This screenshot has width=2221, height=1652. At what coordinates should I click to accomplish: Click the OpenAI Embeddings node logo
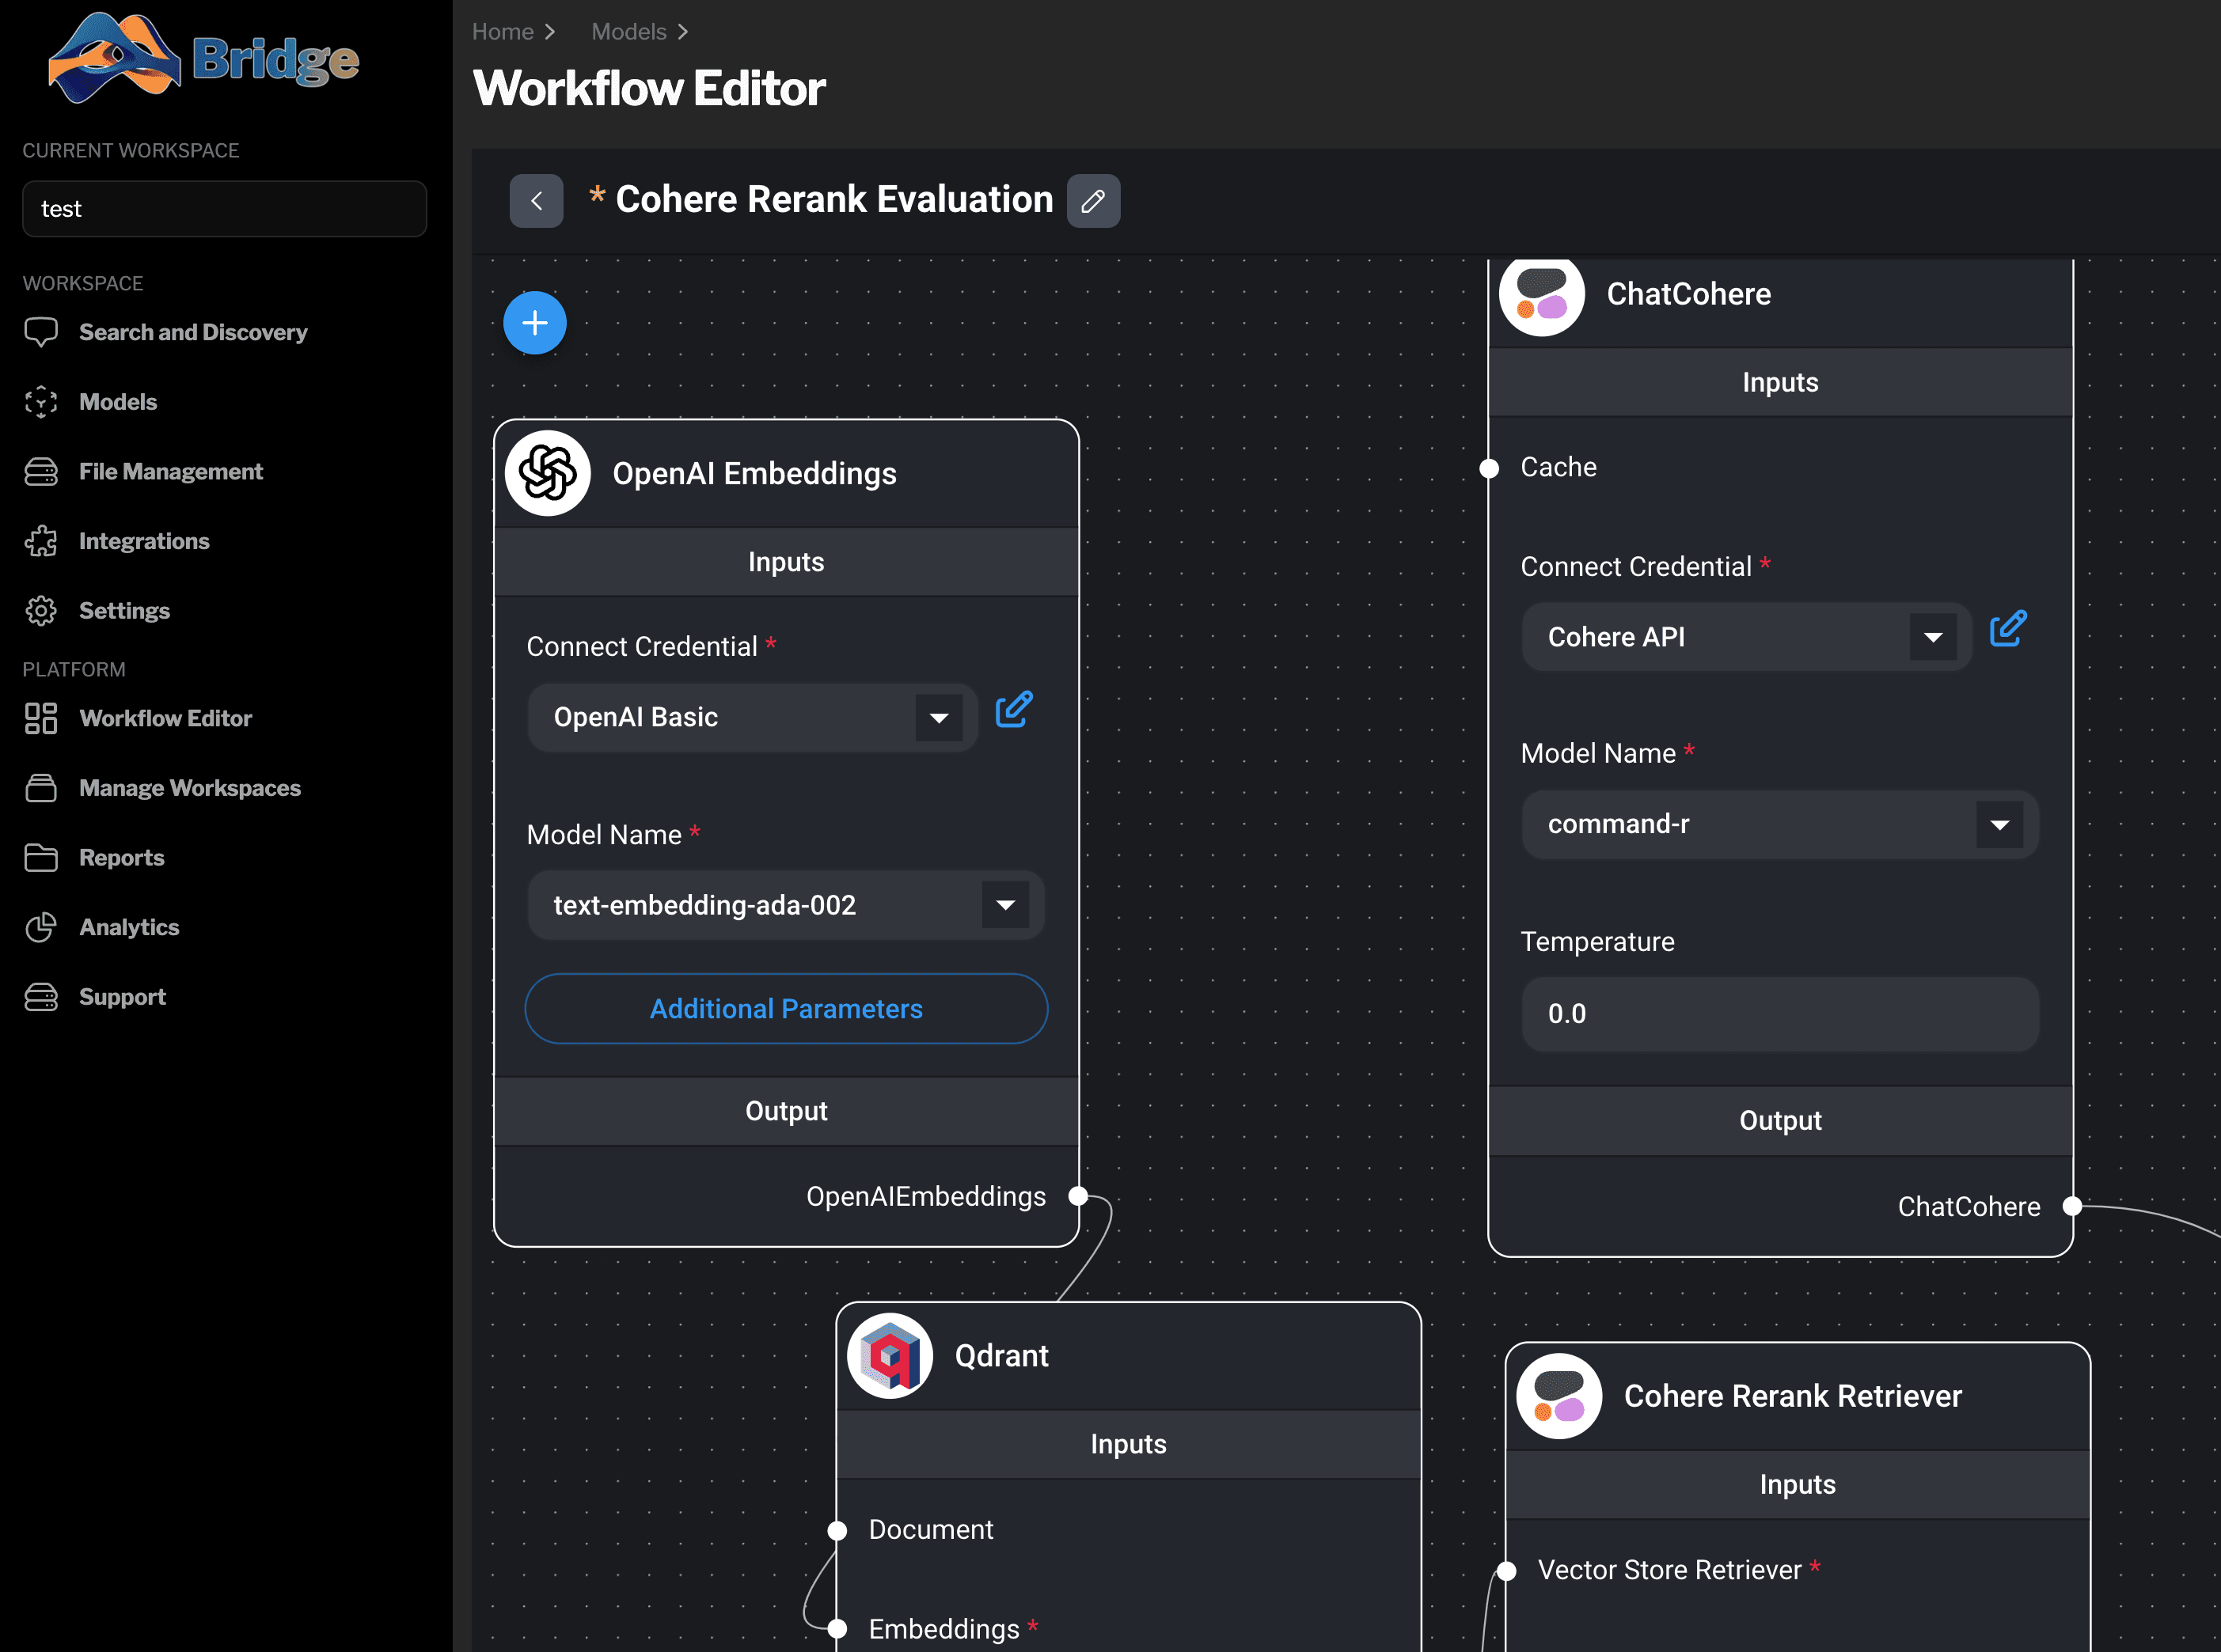(x=547, y=473)
